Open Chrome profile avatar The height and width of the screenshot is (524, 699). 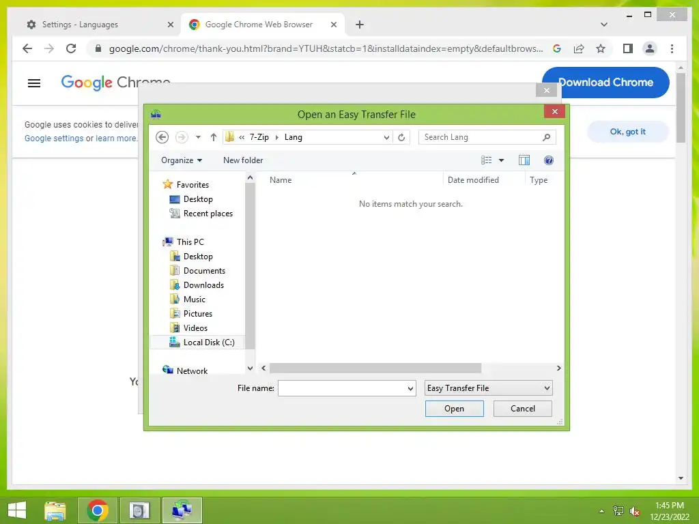[650, 48]
